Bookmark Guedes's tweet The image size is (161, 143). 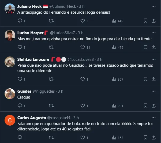click(145, 106)
